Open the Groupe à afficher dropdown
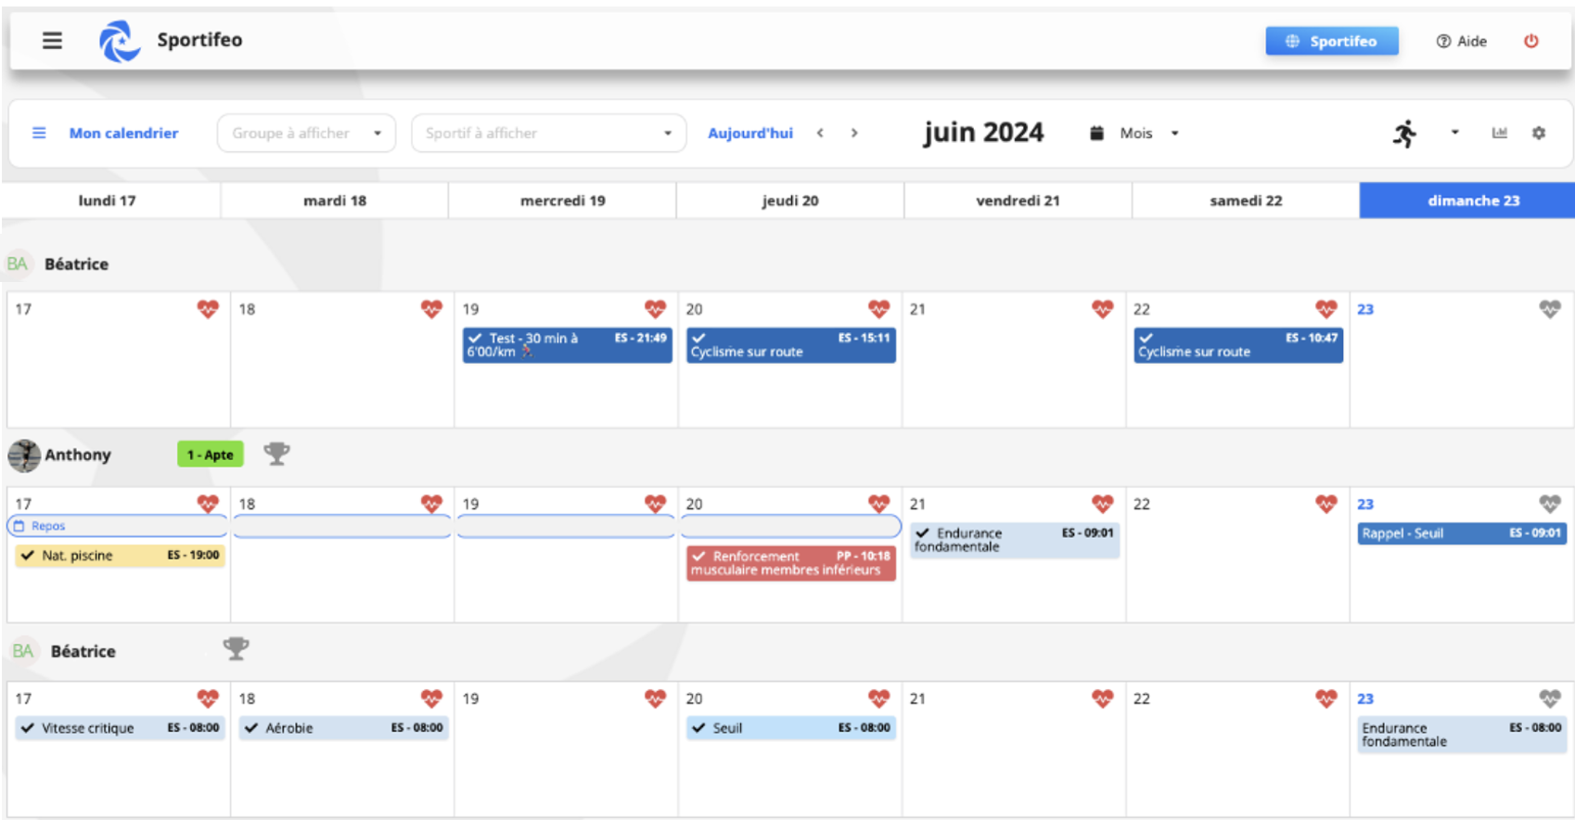Viewport: 1575px width, 820px height. tap(306, 134)
